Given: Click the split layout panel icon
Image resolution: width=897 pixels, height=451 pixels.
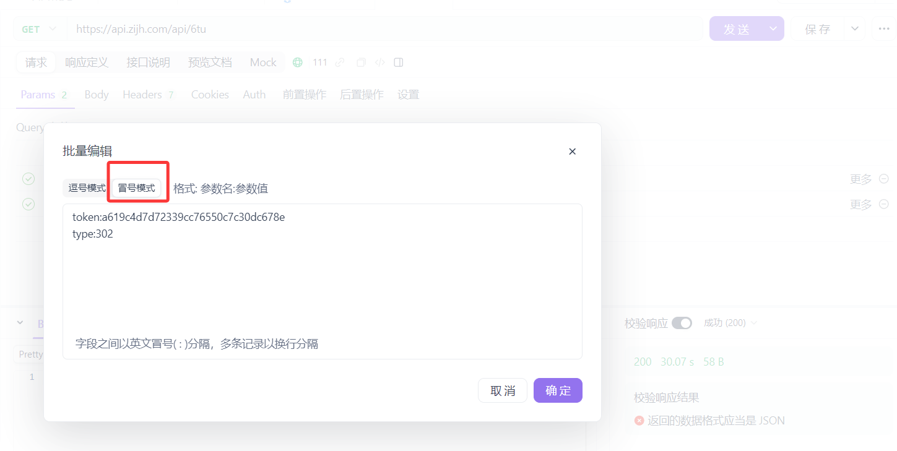Looking at the screenshot, I should click(398, 62).
